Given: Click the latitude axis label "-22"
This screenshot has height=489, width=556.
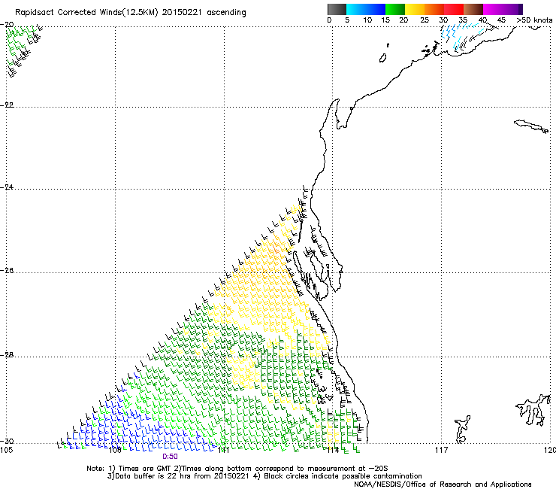Looking at the screenshot, I should click(7, 105).
